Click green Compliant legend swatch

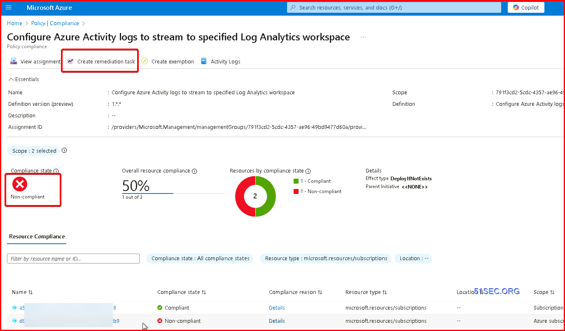pyautogui.click(x=296, y=181)
